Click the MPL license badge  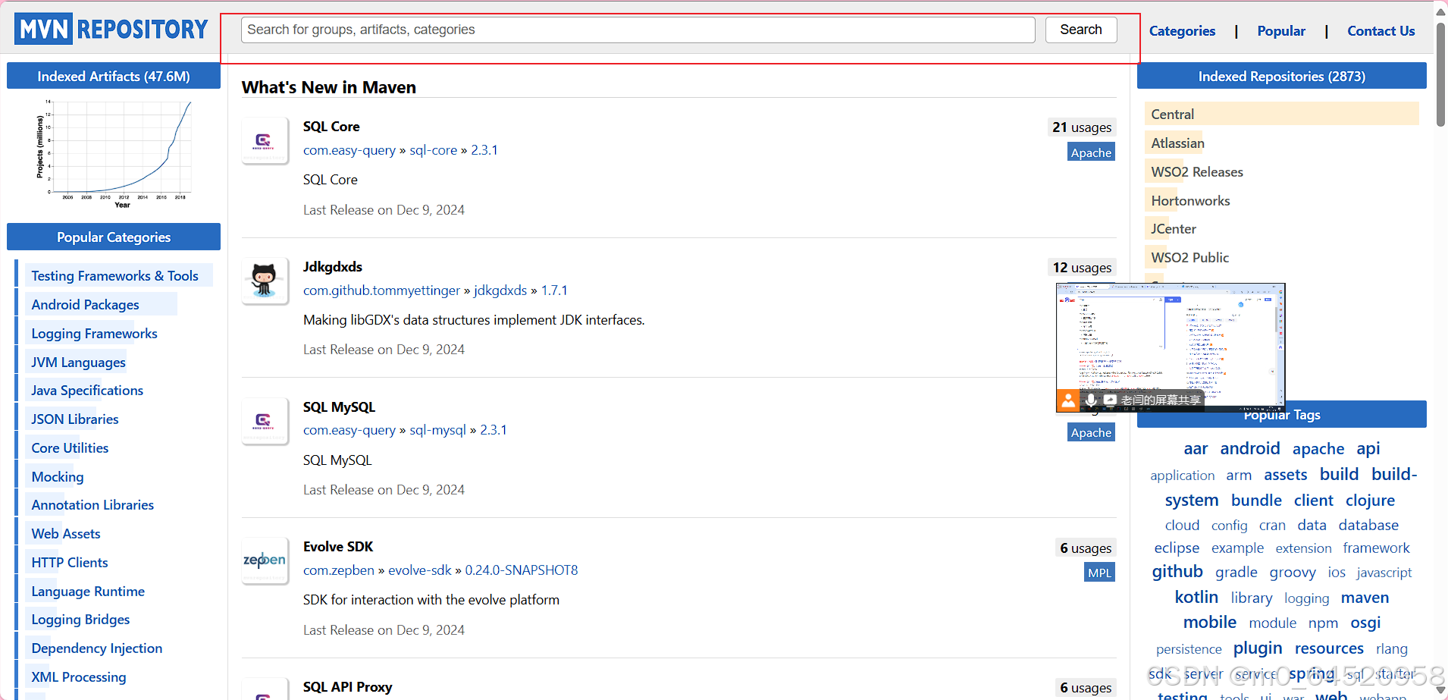(1099, 573)
